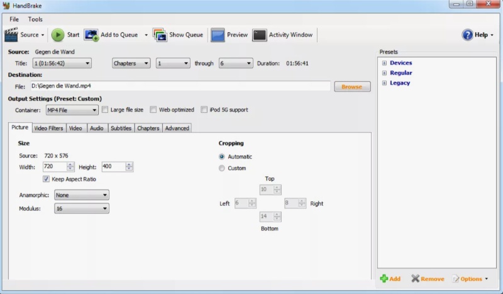Open the end chapter dropdown showing 6
The image size is (503, 294).
236,64
